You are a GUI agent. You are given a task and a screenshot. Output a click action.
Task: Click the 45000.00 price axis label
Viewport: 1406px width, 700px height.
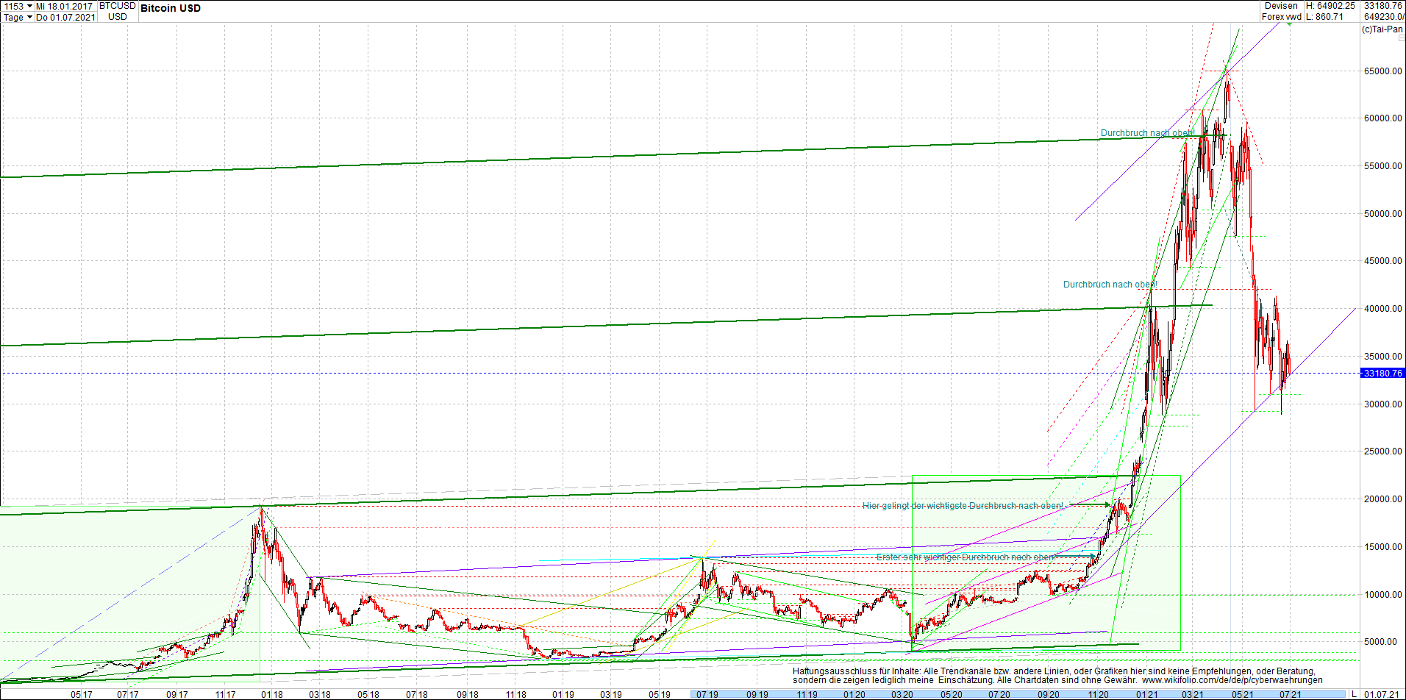[1383, 261]
